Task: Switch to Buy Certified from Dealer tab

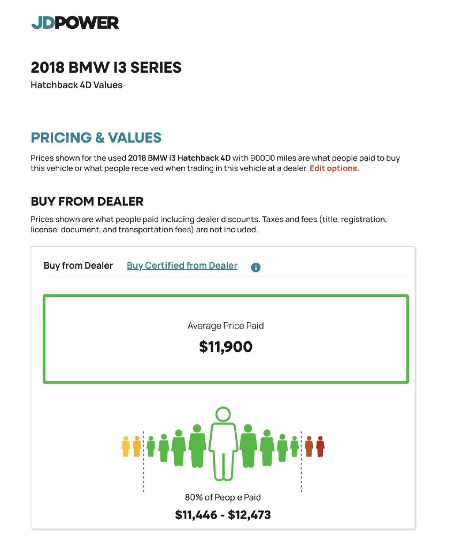Action: click(x=182, y=266)
